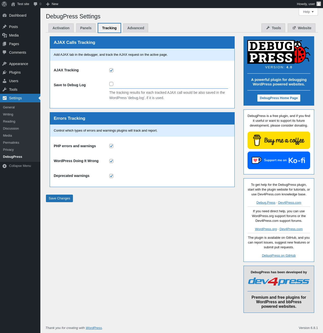The width and height of the screenshot is (323, 333).
Task: Click the Appearance paintbrush icon
Action: click(5, 64)
